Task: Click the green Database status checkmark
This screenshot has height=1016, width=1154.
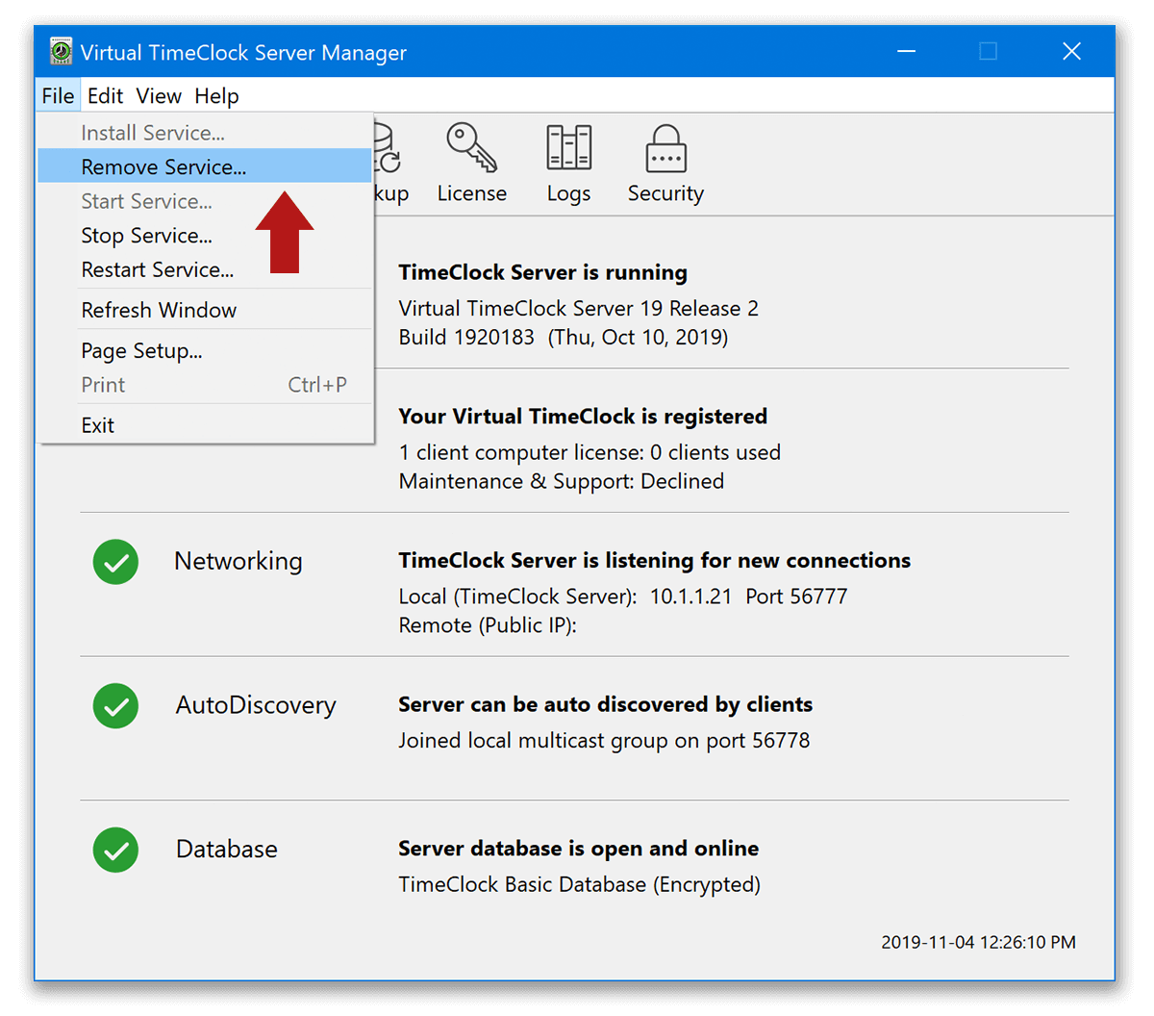Action: [x=115, y=851]
